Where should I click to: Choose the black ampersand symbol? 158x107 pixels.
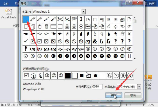pos(95,41)
